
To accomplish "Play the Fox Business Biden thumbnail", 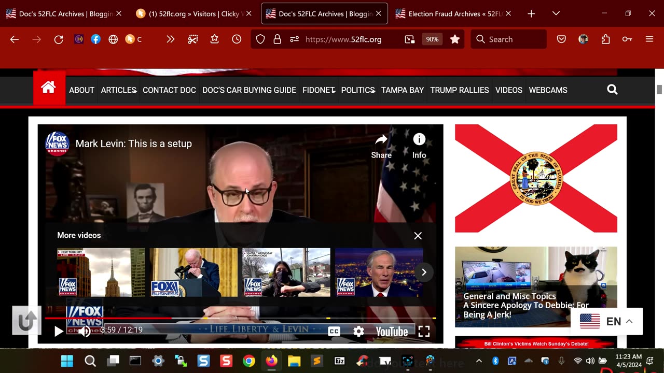I will pos(193,272).
